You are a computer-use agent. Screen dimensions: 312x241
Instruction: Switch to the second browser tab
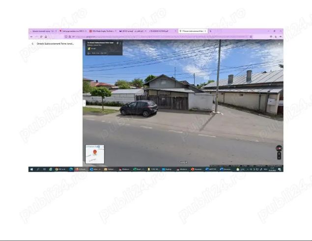pos(73,31)
